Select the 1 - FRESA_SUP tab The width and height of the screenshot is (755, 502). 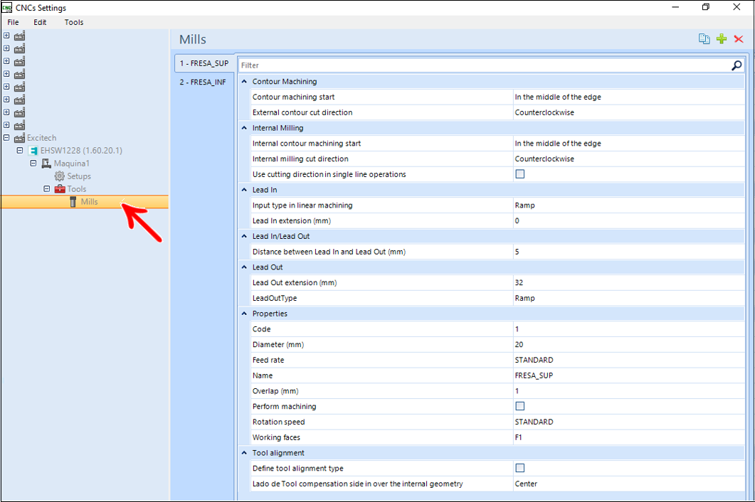pos(204,63)
